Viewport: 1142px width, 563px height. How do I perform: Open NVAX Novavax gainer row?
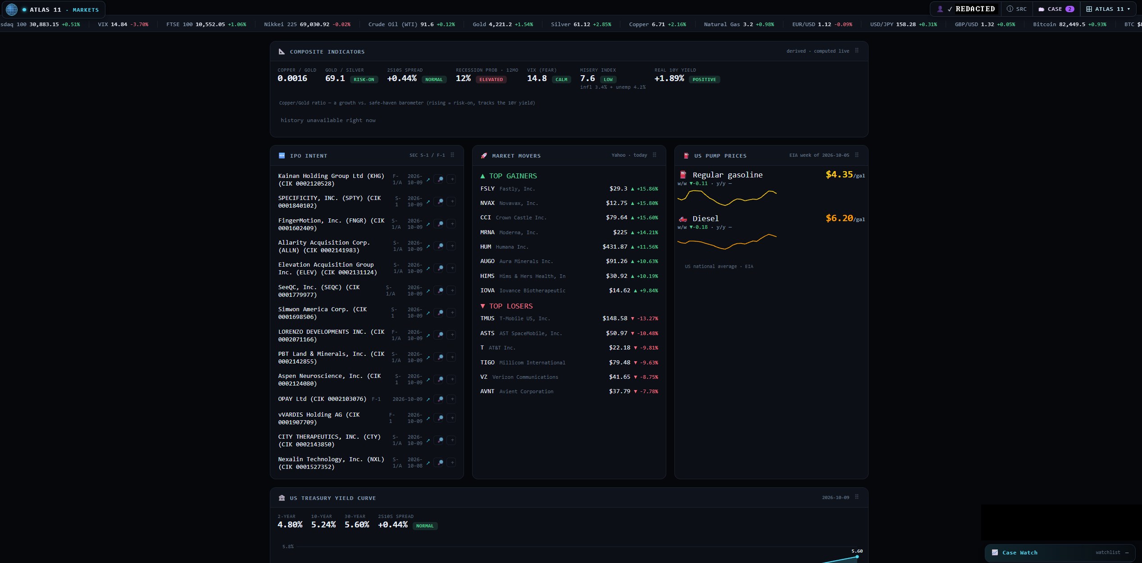click(569, 203)
